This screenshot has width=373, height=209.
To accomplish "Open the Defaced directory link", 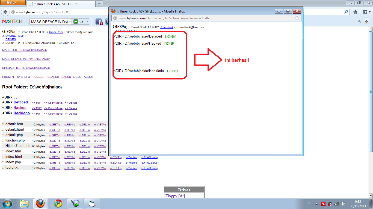I will coord(21,102).
